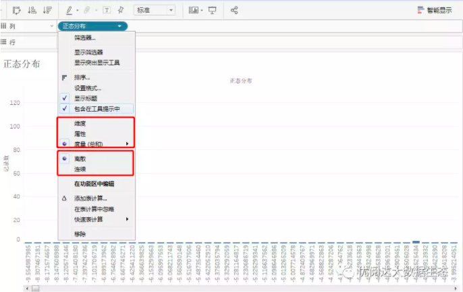Image resolution: width=463 pixels, height=292 pixels.
Task: Open the 标准 view size dropdown
Action: coord(155,10)
